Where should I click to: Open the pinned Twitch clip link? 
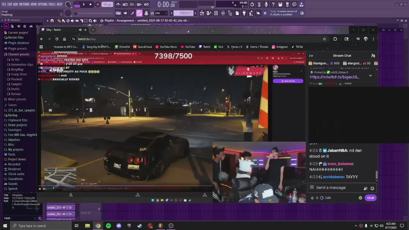coord(334,77)
